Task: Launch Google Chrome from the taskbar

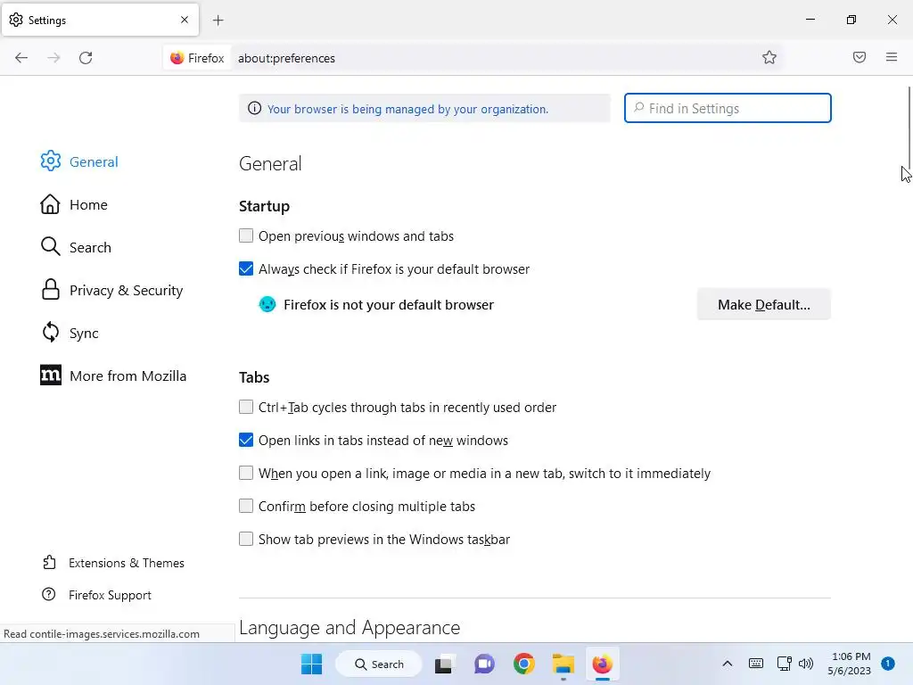Action: [524, 664]
